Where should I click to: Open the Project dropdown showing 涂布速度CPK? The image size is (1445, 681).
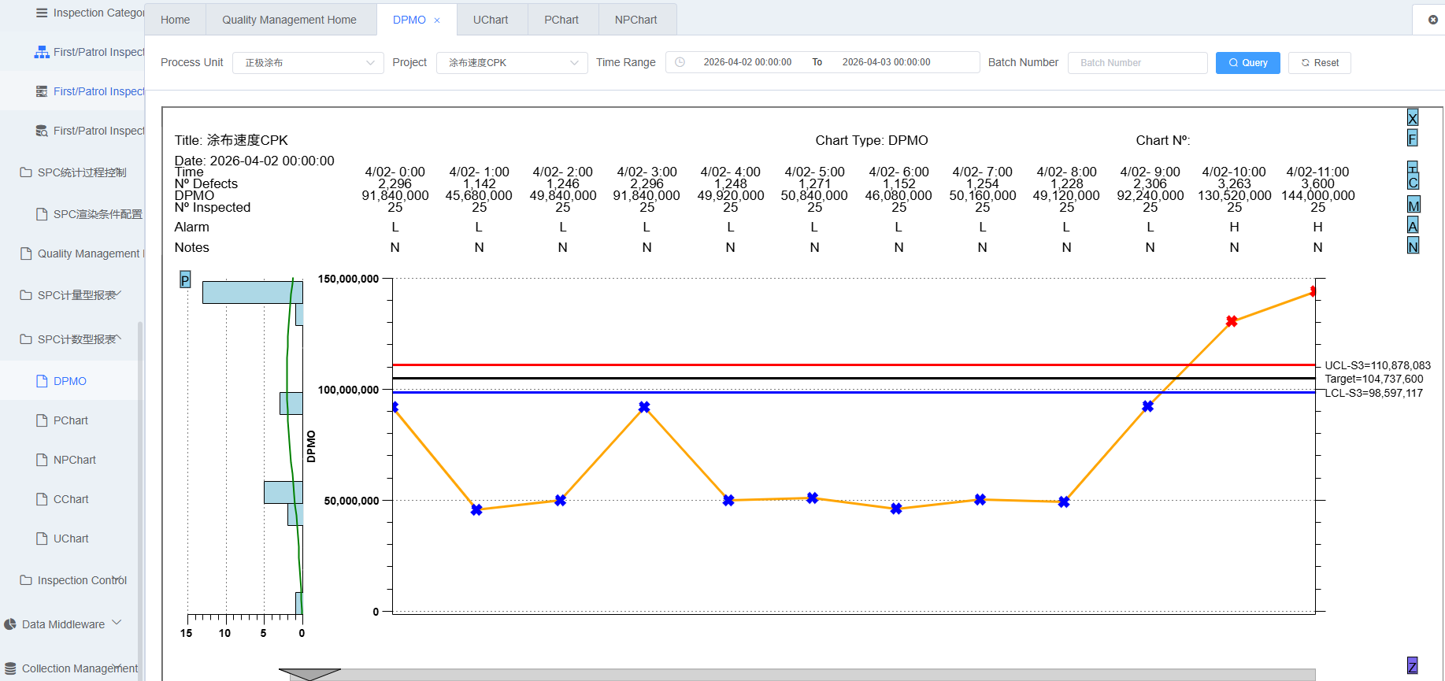click(x=512, y=63)
